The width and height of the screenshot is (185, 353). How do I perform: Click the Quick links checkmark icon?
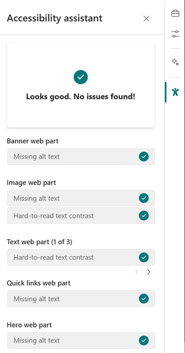(144, 299)
